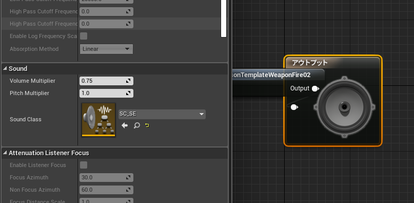Use selected asset arrow for Sound Class
Screen dimensions: 414x203
click(x=125, y=125)
